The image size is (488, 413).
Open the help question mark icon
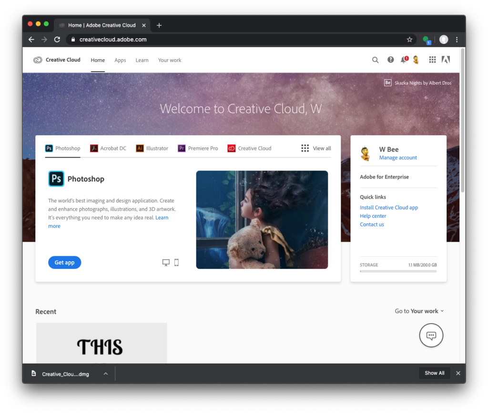pos(391,60)
